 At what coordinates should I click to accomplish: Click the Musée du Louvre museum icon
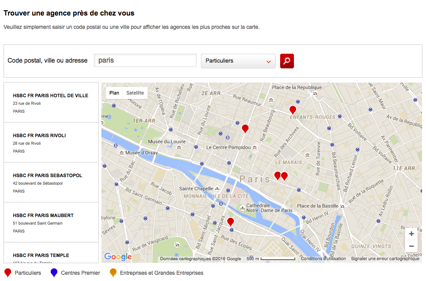(179, 147)
